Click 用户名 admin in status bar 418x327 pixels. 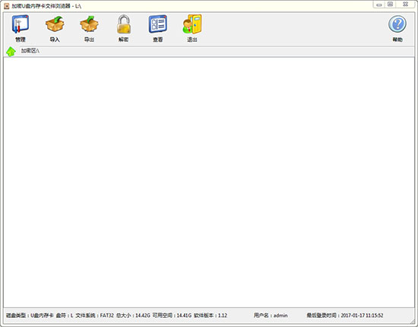(x=271, y=316)
